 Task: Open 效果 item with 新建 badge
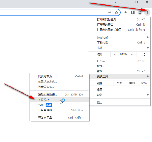(x=59, y=105)
